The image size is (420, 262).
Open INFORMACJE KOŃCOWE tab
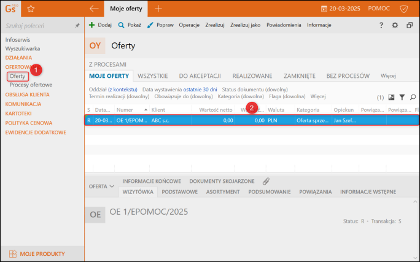coord(152,181)
